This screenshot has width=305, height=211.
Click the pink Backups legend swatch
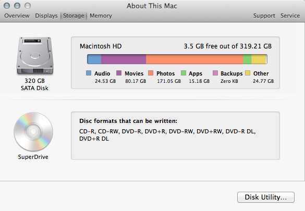coord(215,73)
